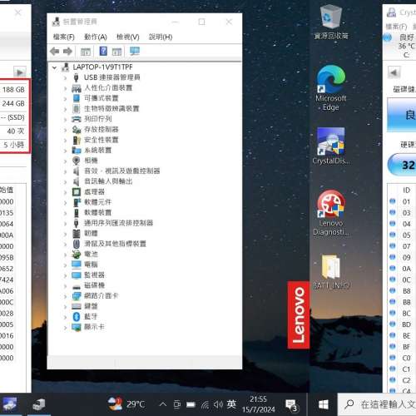Open the blue question mark Help toolbar icon
416x416 pixels.
click(103, 51)
